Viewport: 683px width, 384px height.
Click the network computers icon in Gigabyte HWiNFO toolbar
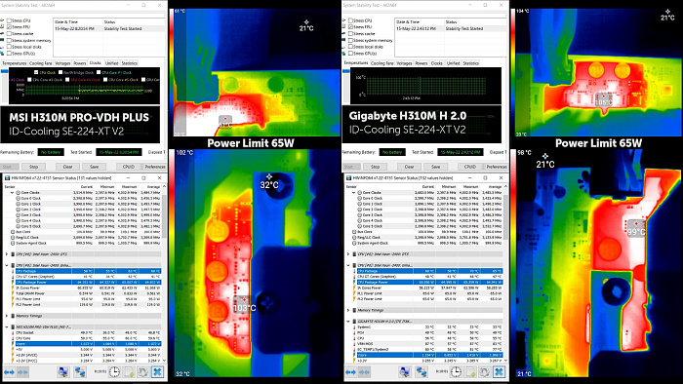[422, 372]
